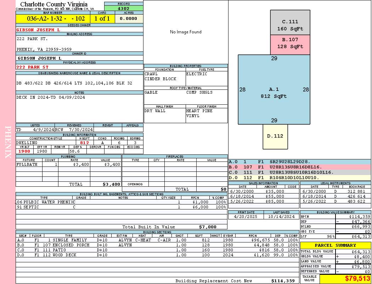
Task: Select sketch section C.111 160 SqFt
Action: 290,23
